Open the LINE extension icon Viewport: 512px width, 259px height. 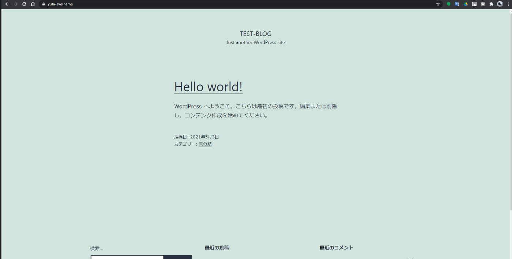(x=483, y=4)
